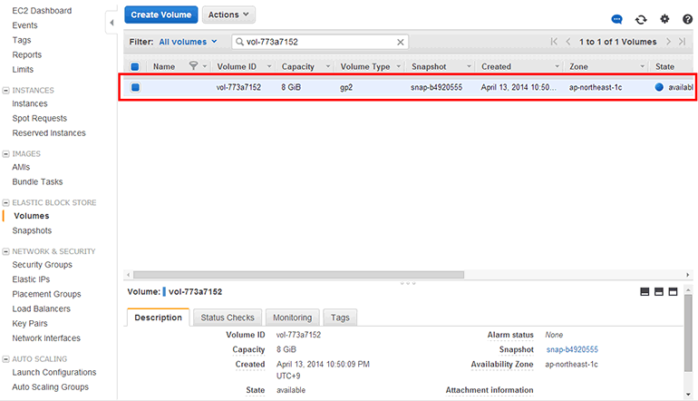698x401 pixels.
Task: Open the Volume Type column dropdown
Action: (398, 66)
